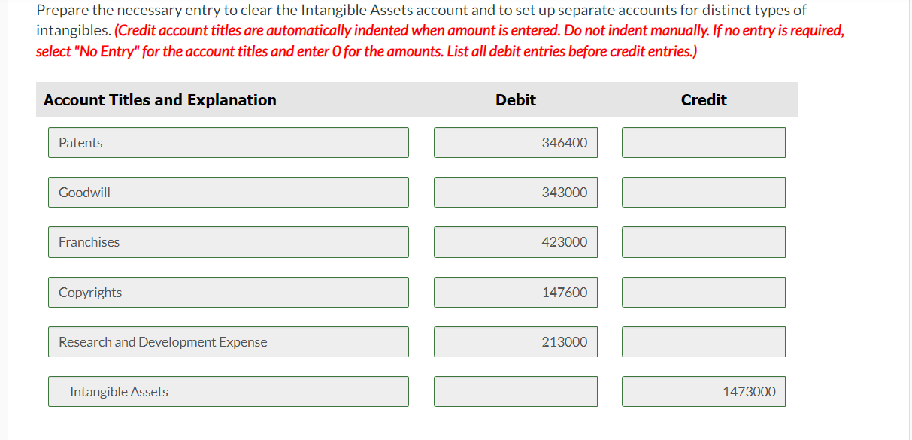Click the empty credit field beside Goodwill
Image resolution: width=912 pixels, height=440 pixels.
pos(703,192)
